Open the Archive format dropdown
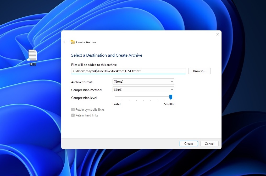The height and width of the screenshot is (176, 266). click(143, 82)
